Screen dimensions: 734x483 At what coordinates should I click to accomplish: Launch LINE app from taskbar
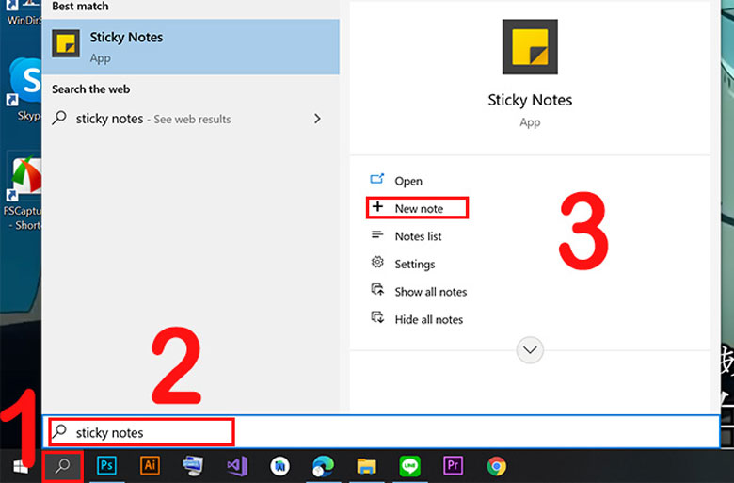pyautogui.click(x=409, y=466)
